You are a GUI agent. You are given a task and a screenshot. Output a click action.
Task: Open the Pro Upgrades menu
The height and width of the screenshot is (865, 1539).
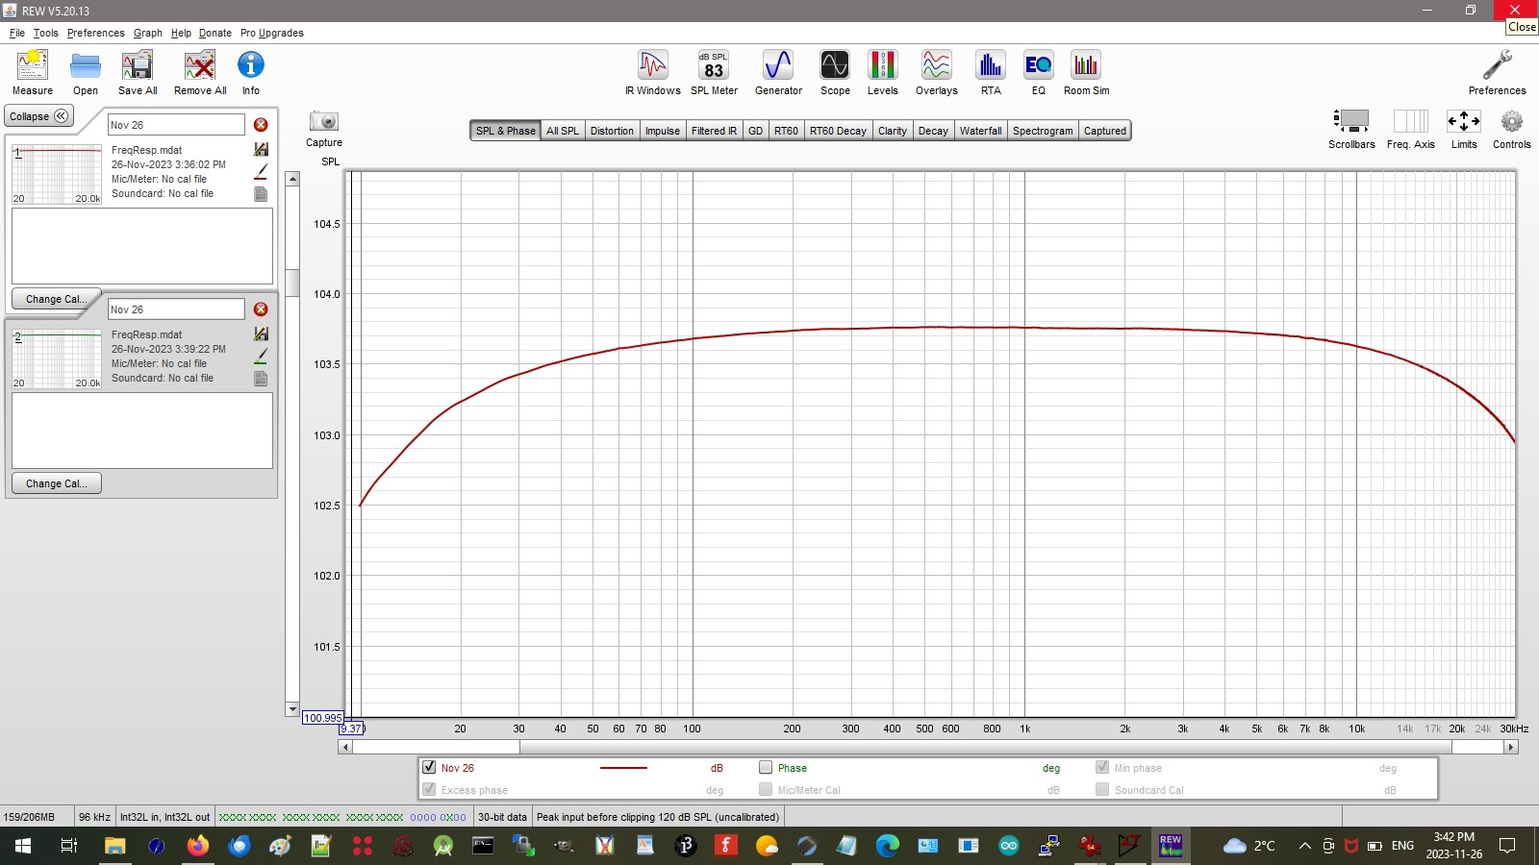pos(272,33)
